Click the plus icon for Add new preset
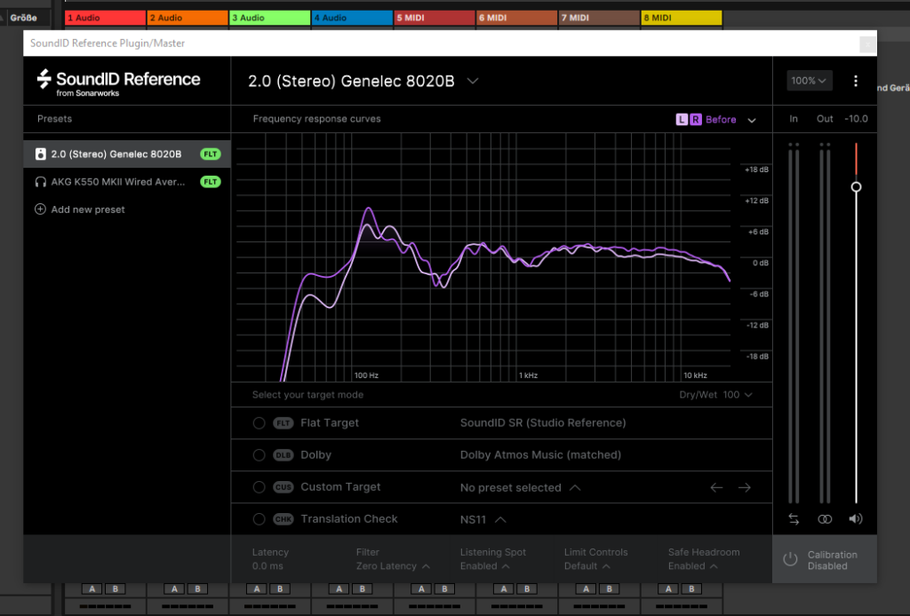 pos(40,209)
